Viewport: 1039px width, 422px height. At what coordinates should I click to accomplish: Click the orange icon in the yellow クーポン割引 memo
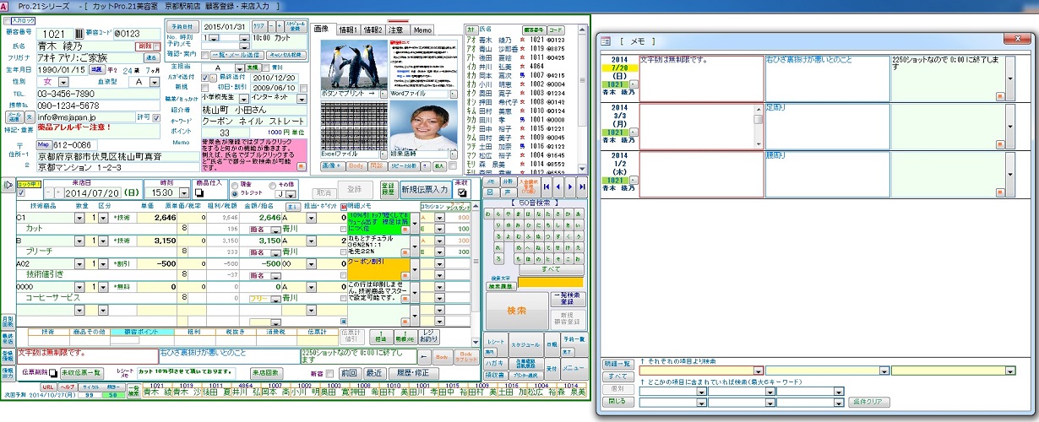tap(404, 274)
